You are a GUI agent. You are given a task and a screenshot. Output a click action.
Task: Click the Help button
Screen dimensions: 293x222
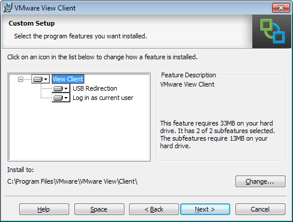(x=44, y=209)
